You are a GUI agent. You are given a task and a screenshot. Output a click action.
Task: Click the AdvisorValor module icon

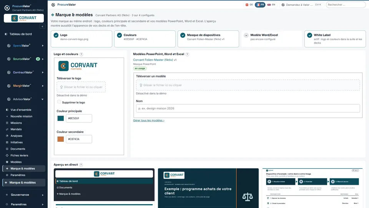point(9,99)
